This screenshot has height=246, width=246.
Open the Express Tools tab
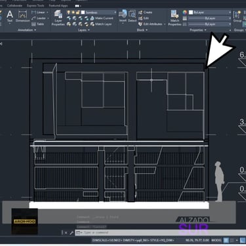(x=35, y=6)
